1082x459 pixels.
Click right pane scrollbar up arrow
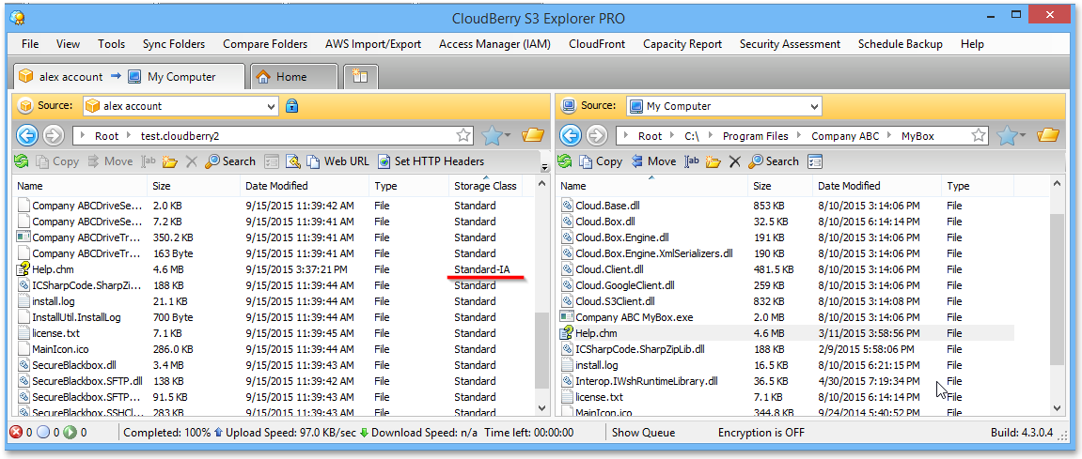click(x=1057, y=183)
